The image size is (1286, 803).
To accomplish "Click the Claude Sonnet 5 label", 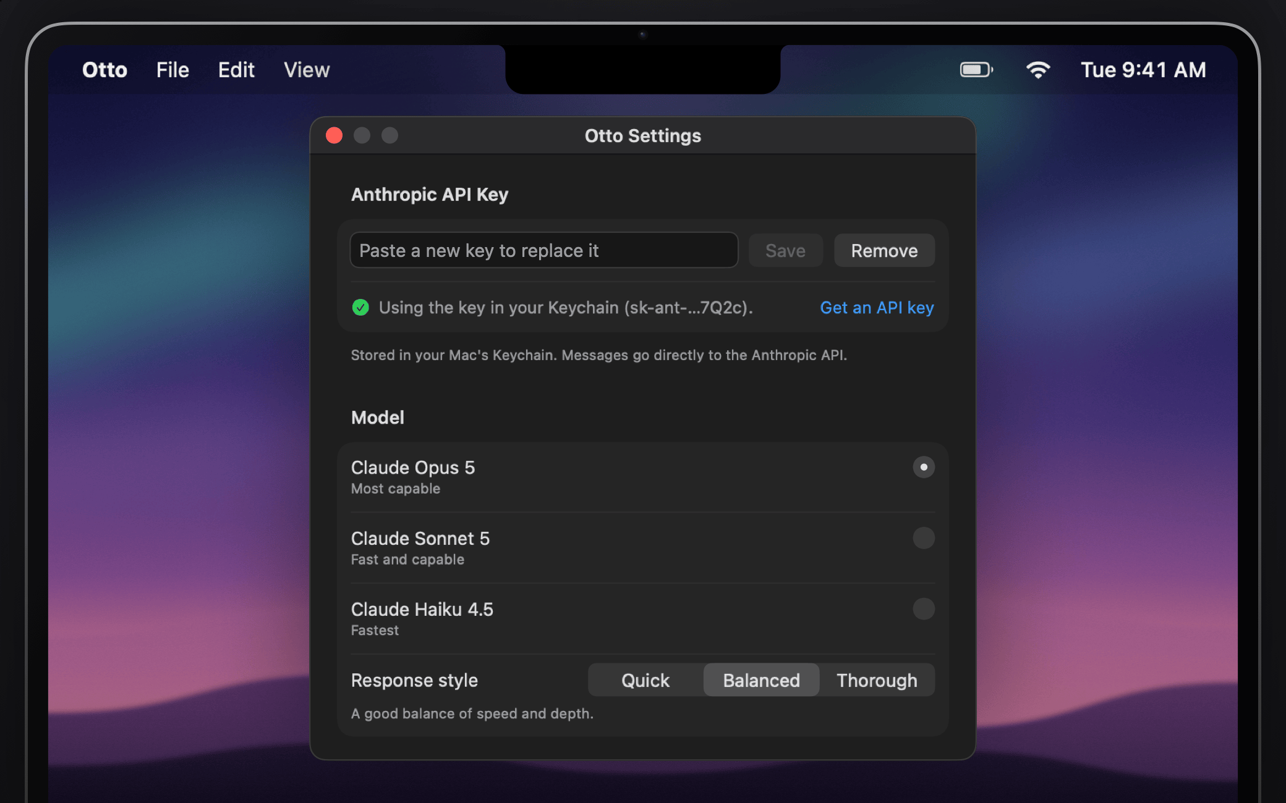I will click(x=420, y=539).
